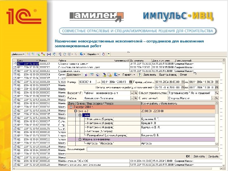Click document icon of the first list row
This screenshot has height=171, width=228.
[15, 64]
